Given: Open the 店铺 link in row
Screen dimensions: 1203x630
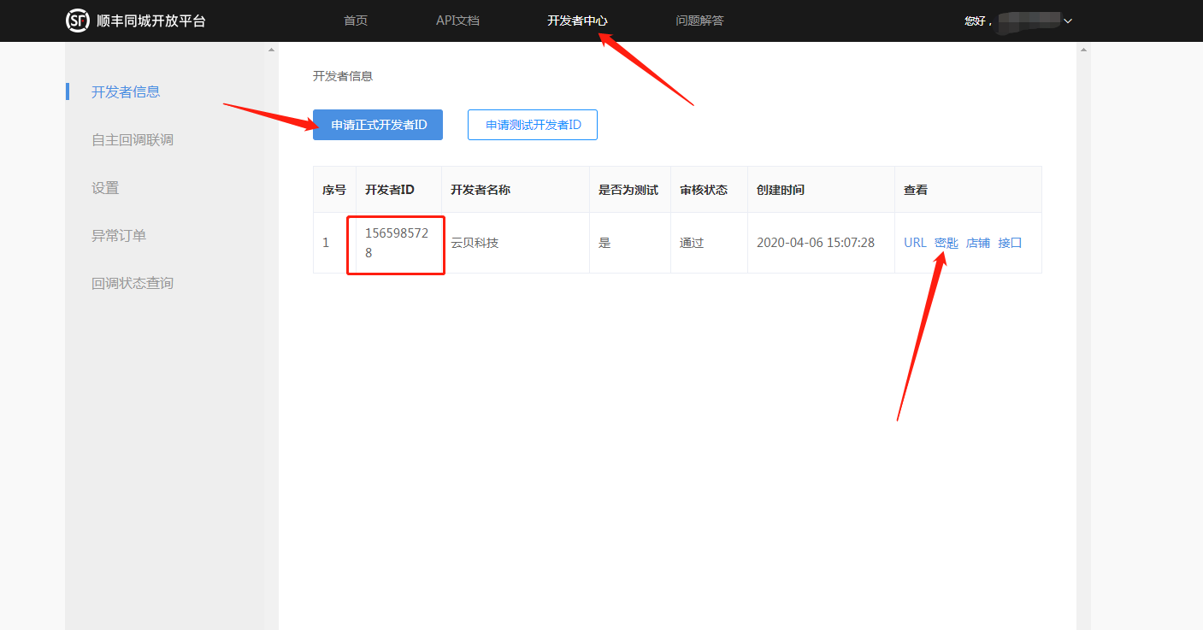Looking at the screenshot, I should 977,243.
